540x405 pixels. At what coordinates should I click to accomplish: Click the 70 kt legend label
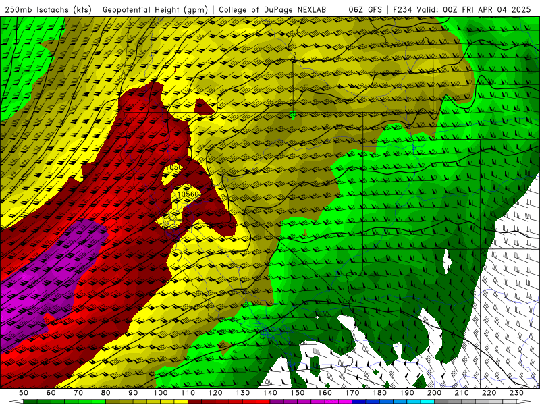coord(78,393)
